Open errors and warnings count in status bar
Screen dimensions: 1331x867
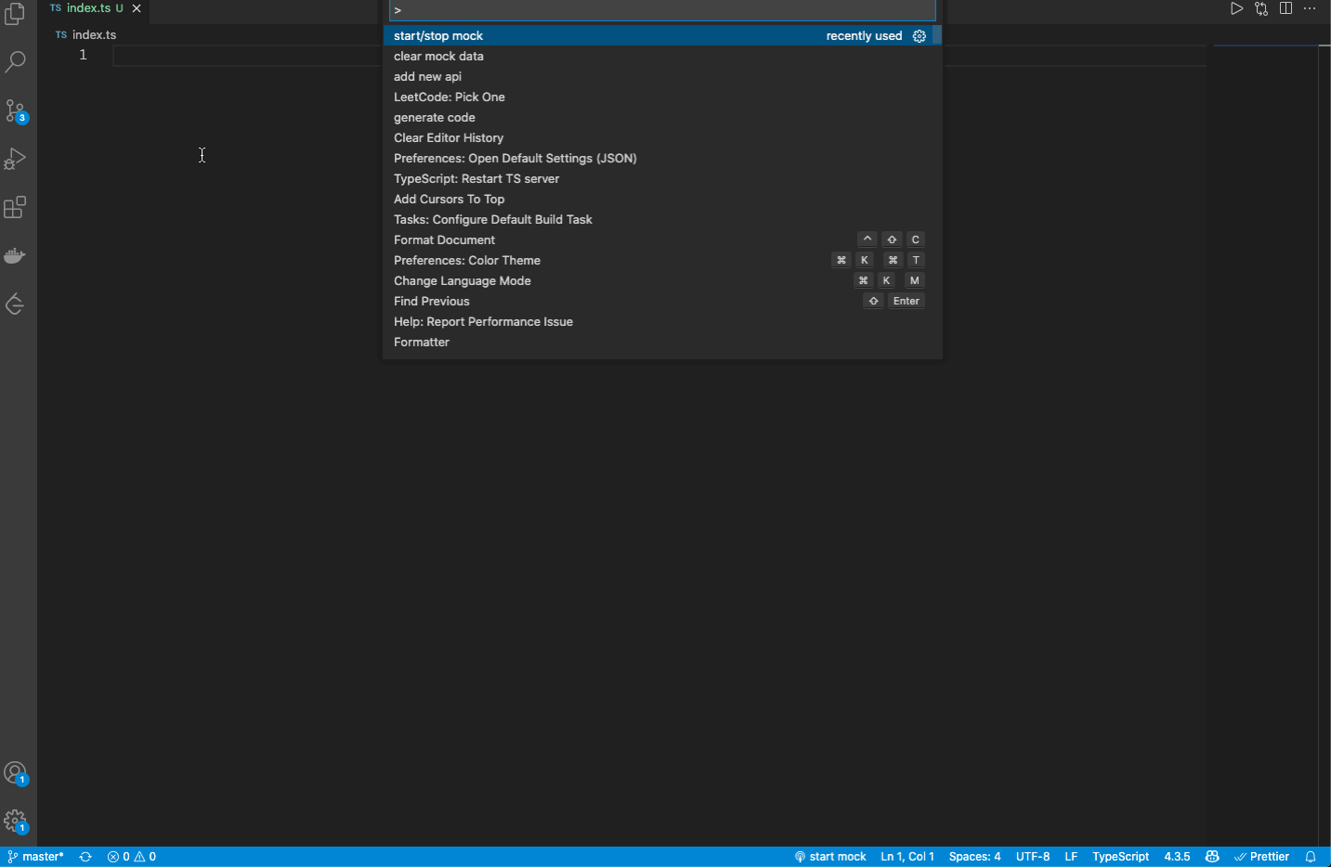(132, 857)
